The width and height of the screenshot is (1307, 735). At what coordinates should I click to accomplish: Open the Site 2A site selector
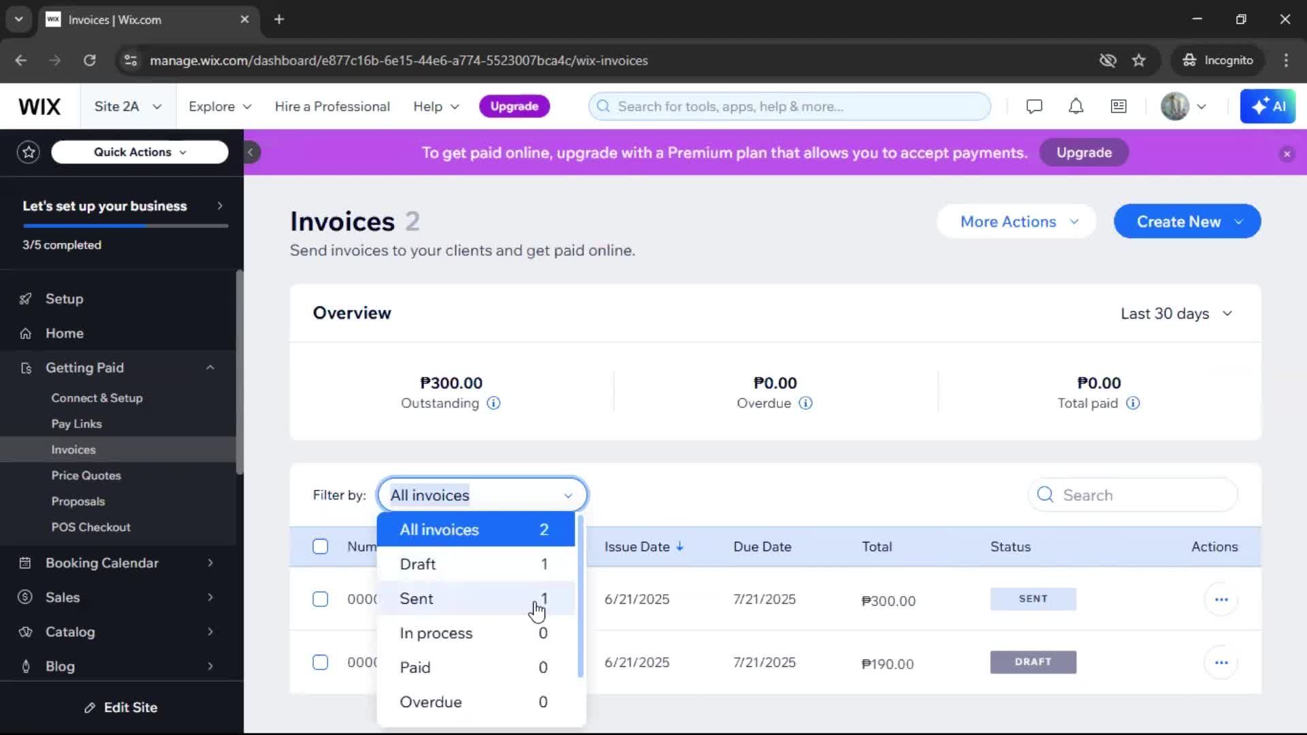click(x=128, y=106)
